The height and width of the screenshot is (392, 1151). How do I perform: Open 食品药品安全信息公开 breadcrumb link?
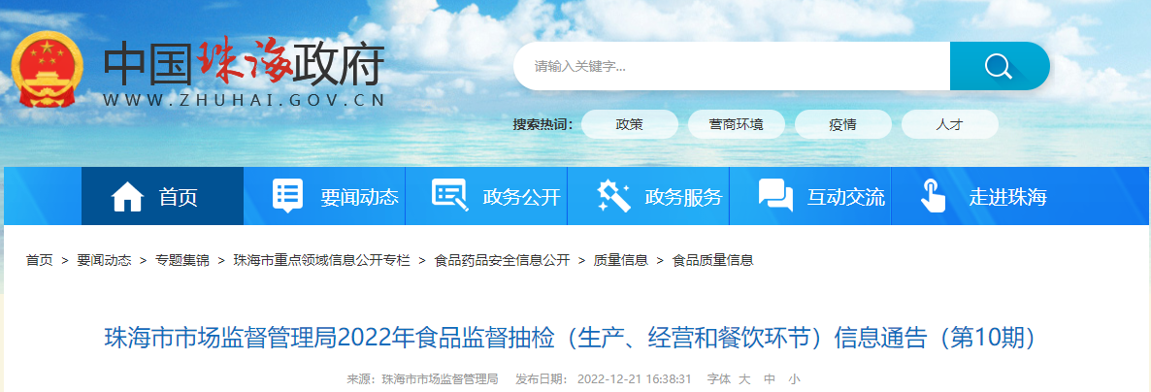[502, 260]
